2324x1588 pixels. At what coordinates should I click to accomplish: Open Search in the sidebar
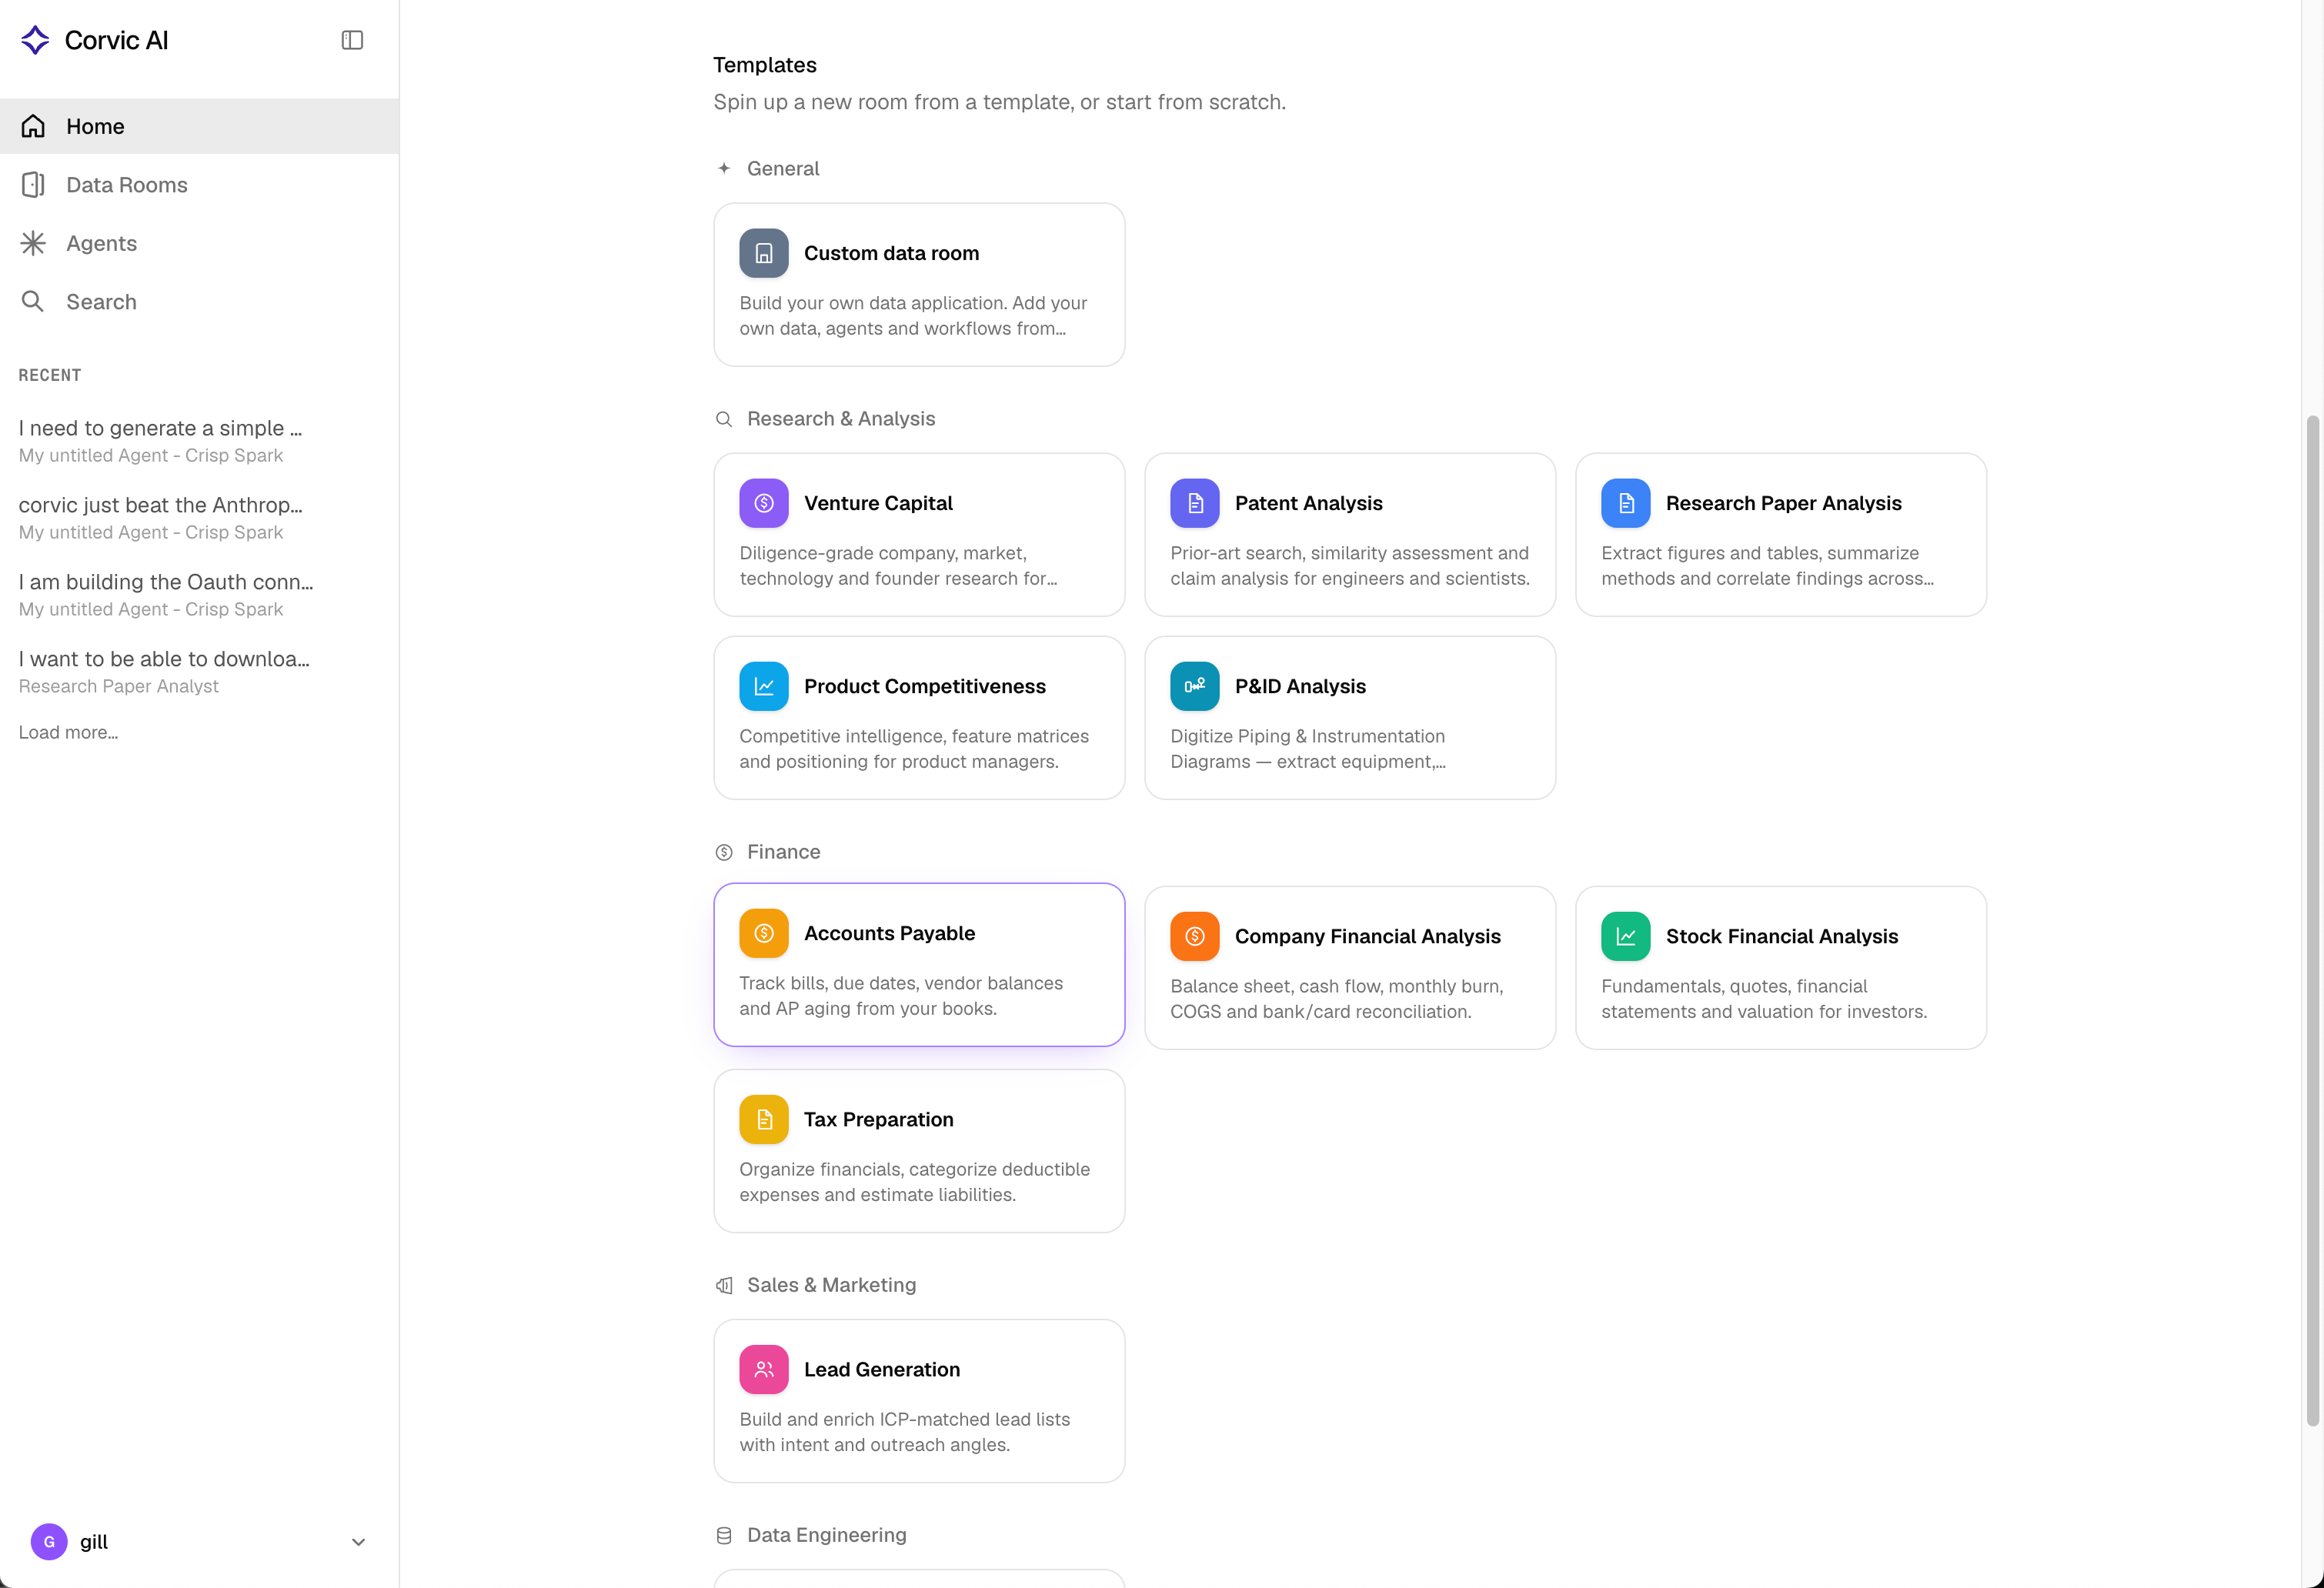199,302
